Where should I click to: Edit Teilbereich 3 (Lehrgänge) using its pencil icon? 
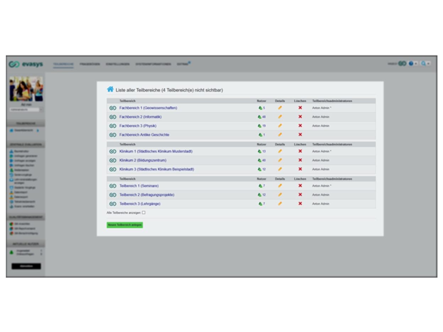point(280,204)
